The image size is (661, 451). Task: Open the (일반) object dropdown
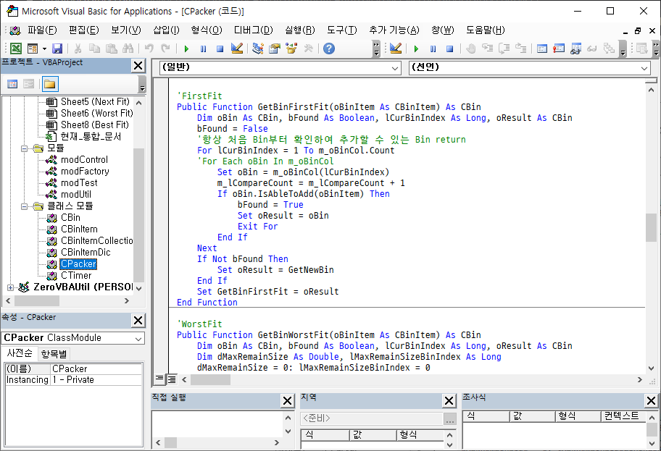[394, 68]
